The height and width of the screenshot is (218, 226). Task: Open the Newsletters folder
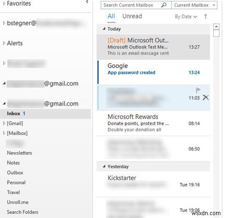(20, 153)
